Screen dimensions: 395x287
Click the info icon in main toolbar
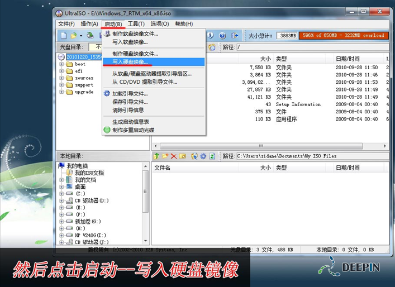[x=210, y=36]
